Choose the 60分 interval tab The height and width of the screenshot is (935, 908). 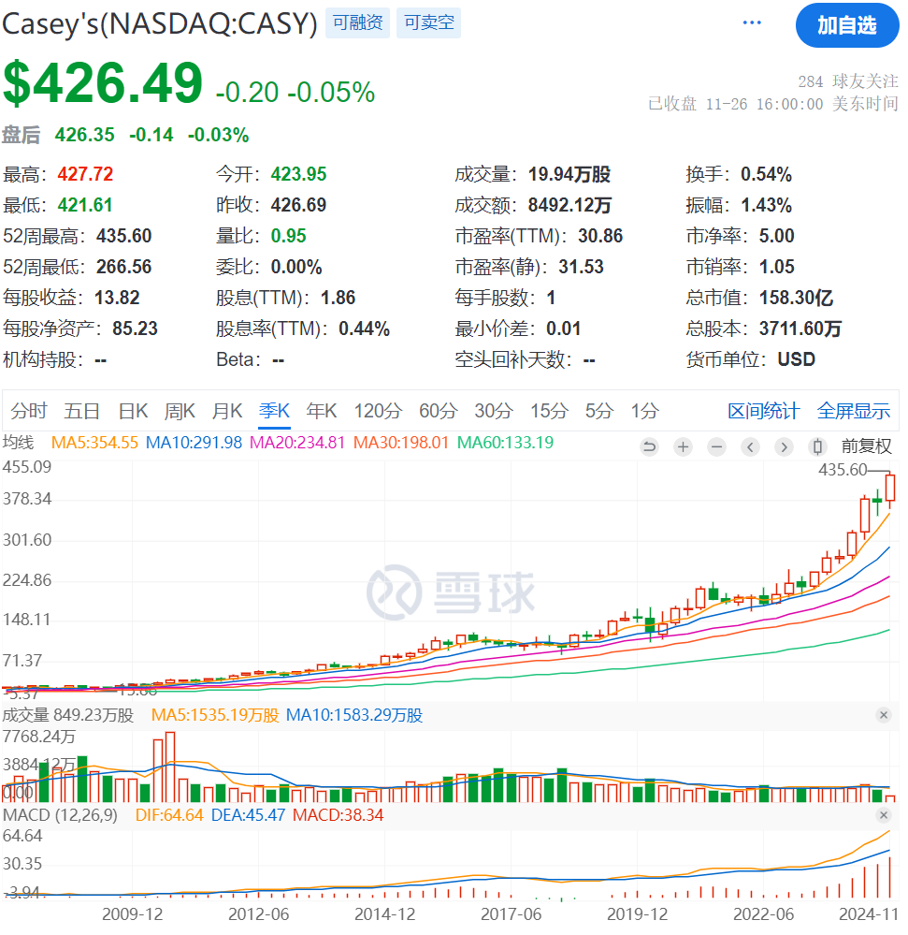click(x=437, y=411)
